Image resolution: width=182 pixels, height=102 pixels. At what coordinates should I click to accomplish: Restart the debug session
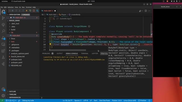pos(30,11)
